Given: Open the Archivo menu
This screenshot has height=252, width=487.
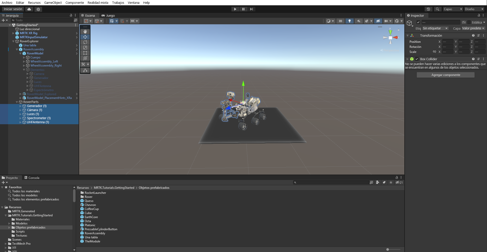Looking at the screenshot, I should [7, 3].
